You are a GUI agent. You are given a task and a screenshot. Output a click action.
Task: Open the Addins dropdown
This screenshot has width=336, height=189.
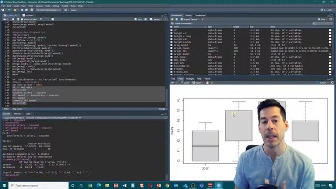pos(75,10)
